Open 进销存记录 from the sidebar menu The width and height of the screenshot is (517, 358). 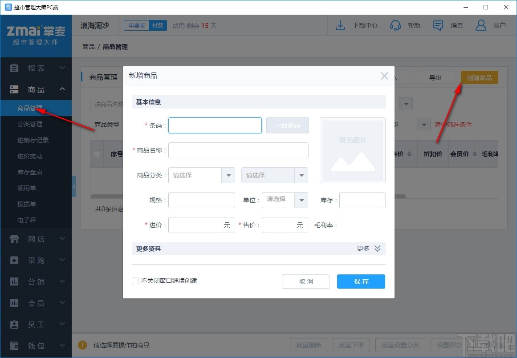pos(33,140)
